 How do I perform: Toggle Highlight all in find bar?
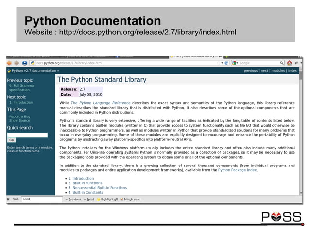(x=107, y=199)
